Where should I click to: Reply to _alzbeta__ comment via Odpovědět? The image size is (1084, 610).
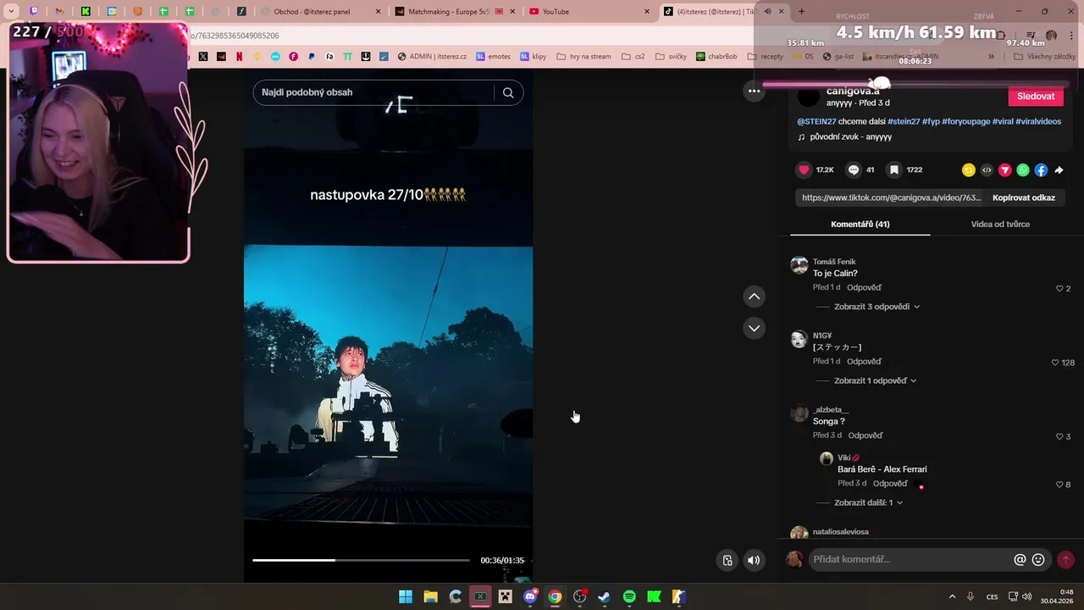pos(866,435)
